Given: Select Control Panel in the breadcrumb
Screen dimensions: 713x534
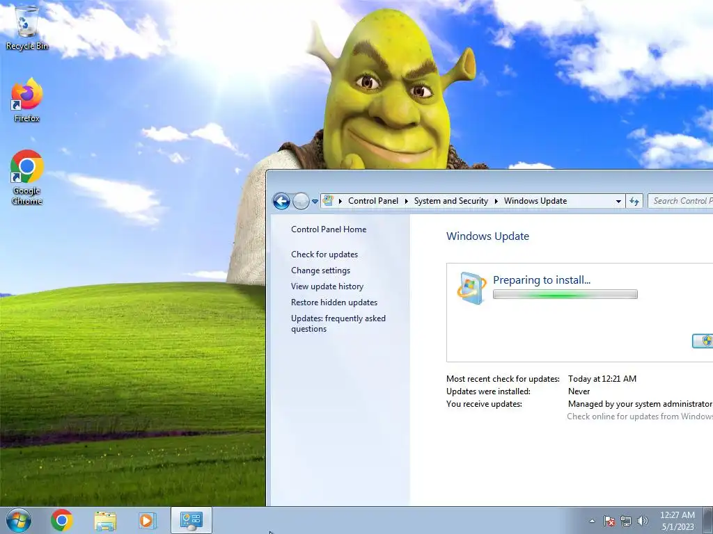Looking at the screenshot, I should (373, 201).
